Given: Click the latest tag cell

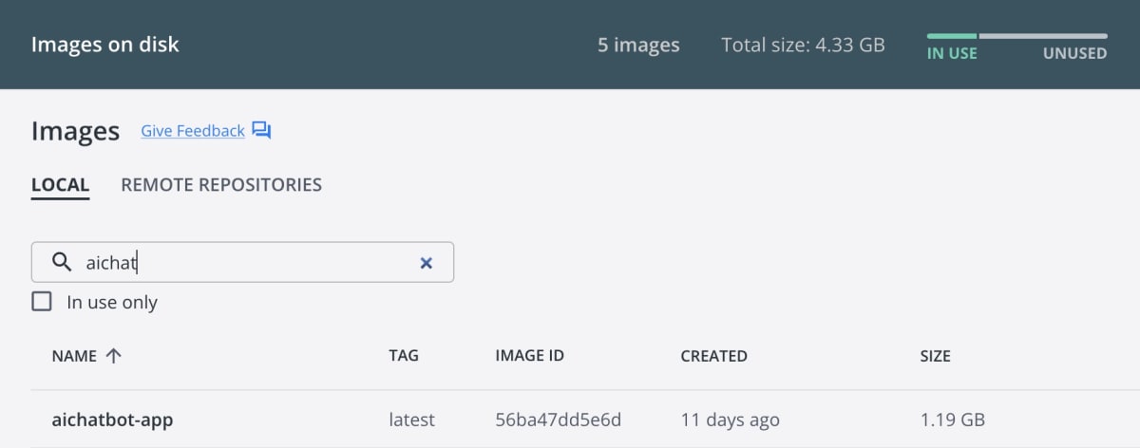Looking at the screenshot, I should [x=412, y=420].
